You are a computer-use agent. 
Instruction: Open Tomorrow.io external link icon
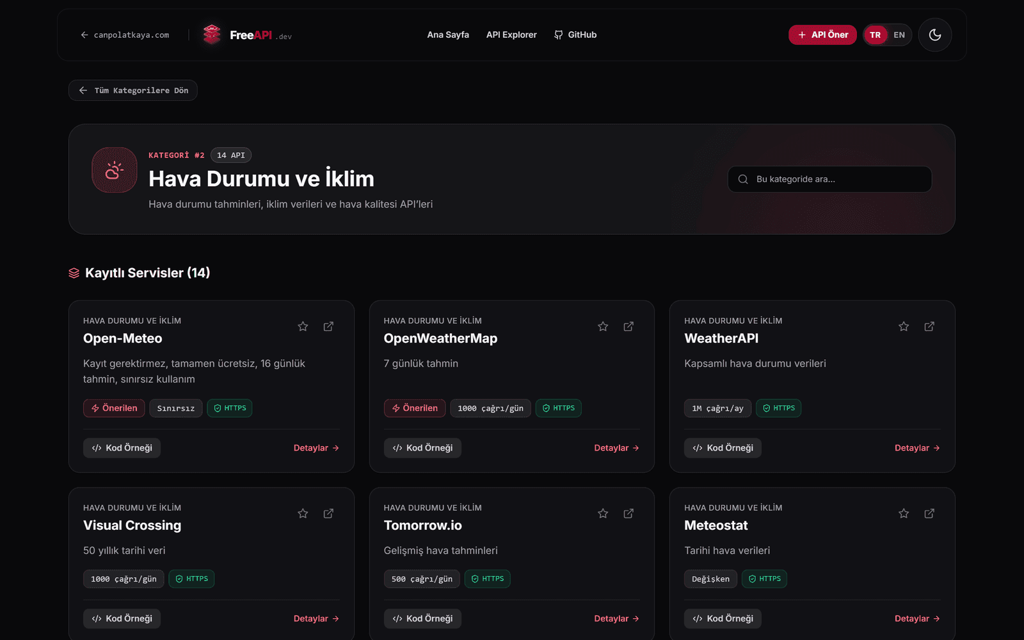click(x=628, y=513)
